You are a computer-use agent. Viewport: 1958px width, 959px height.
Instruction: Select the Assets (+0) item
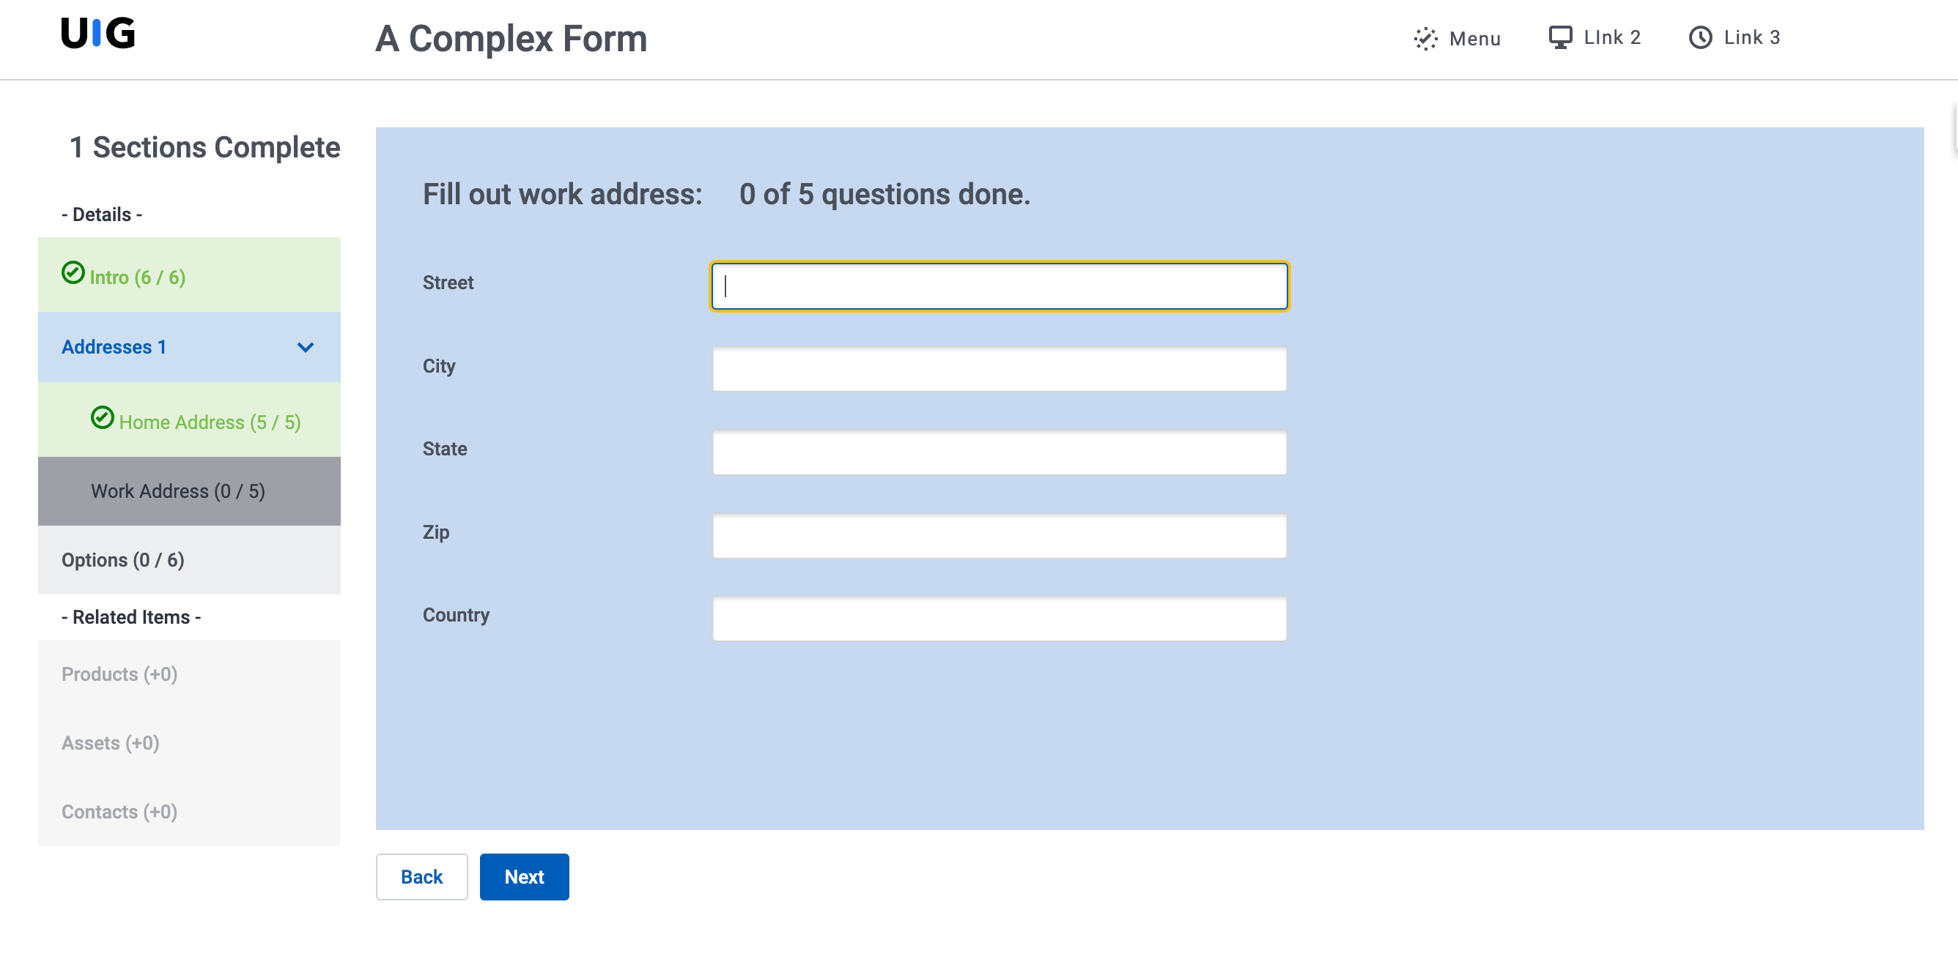(x=110, y=742)
